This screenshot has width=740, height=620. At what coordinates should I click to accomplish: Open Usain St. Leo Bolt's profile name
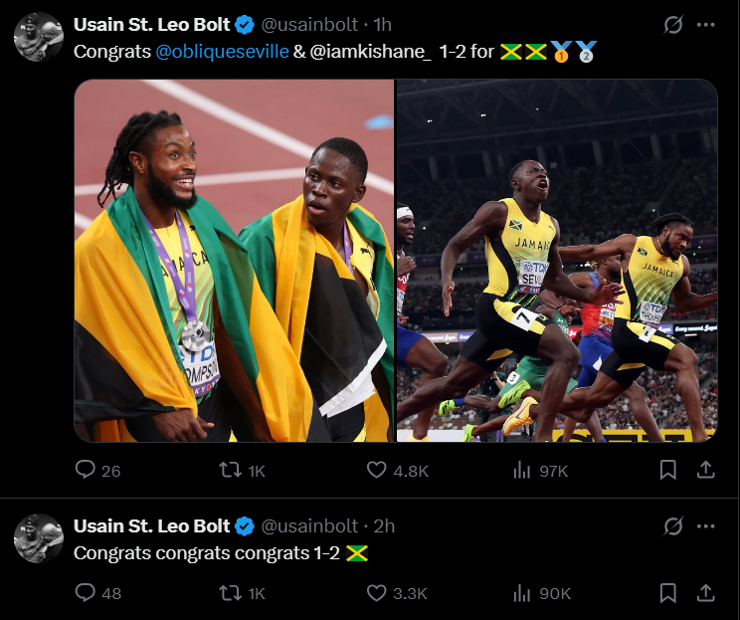pos(153,25)
